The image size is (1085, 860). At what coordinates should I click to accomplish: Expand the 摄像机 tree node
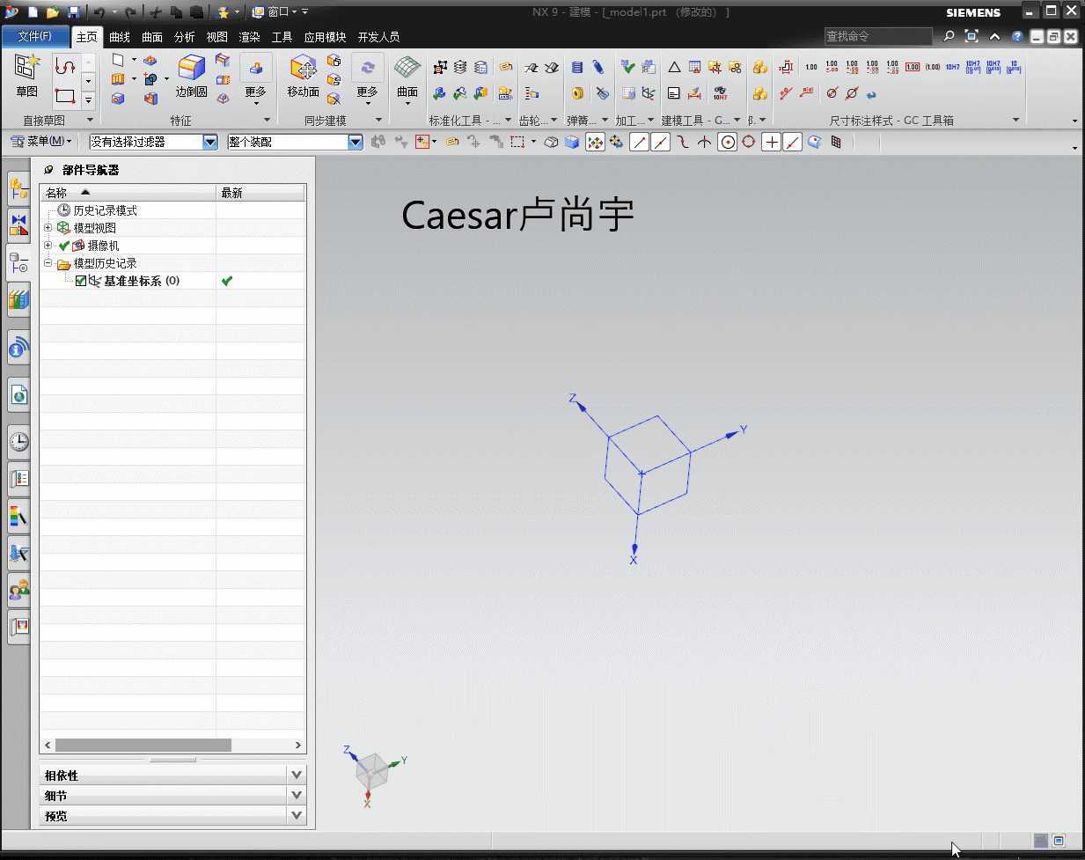point(48,246)
